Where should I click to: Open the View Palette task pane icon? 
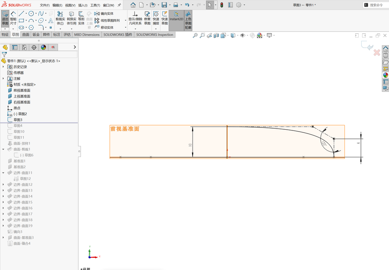(x=386, y=69)
